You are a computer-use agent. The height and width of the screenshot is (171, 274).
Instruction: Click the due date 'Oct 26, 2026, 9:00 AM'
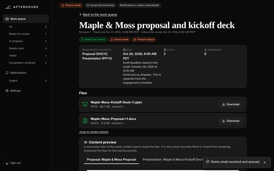pyautogui.click(x=140, y=56)
